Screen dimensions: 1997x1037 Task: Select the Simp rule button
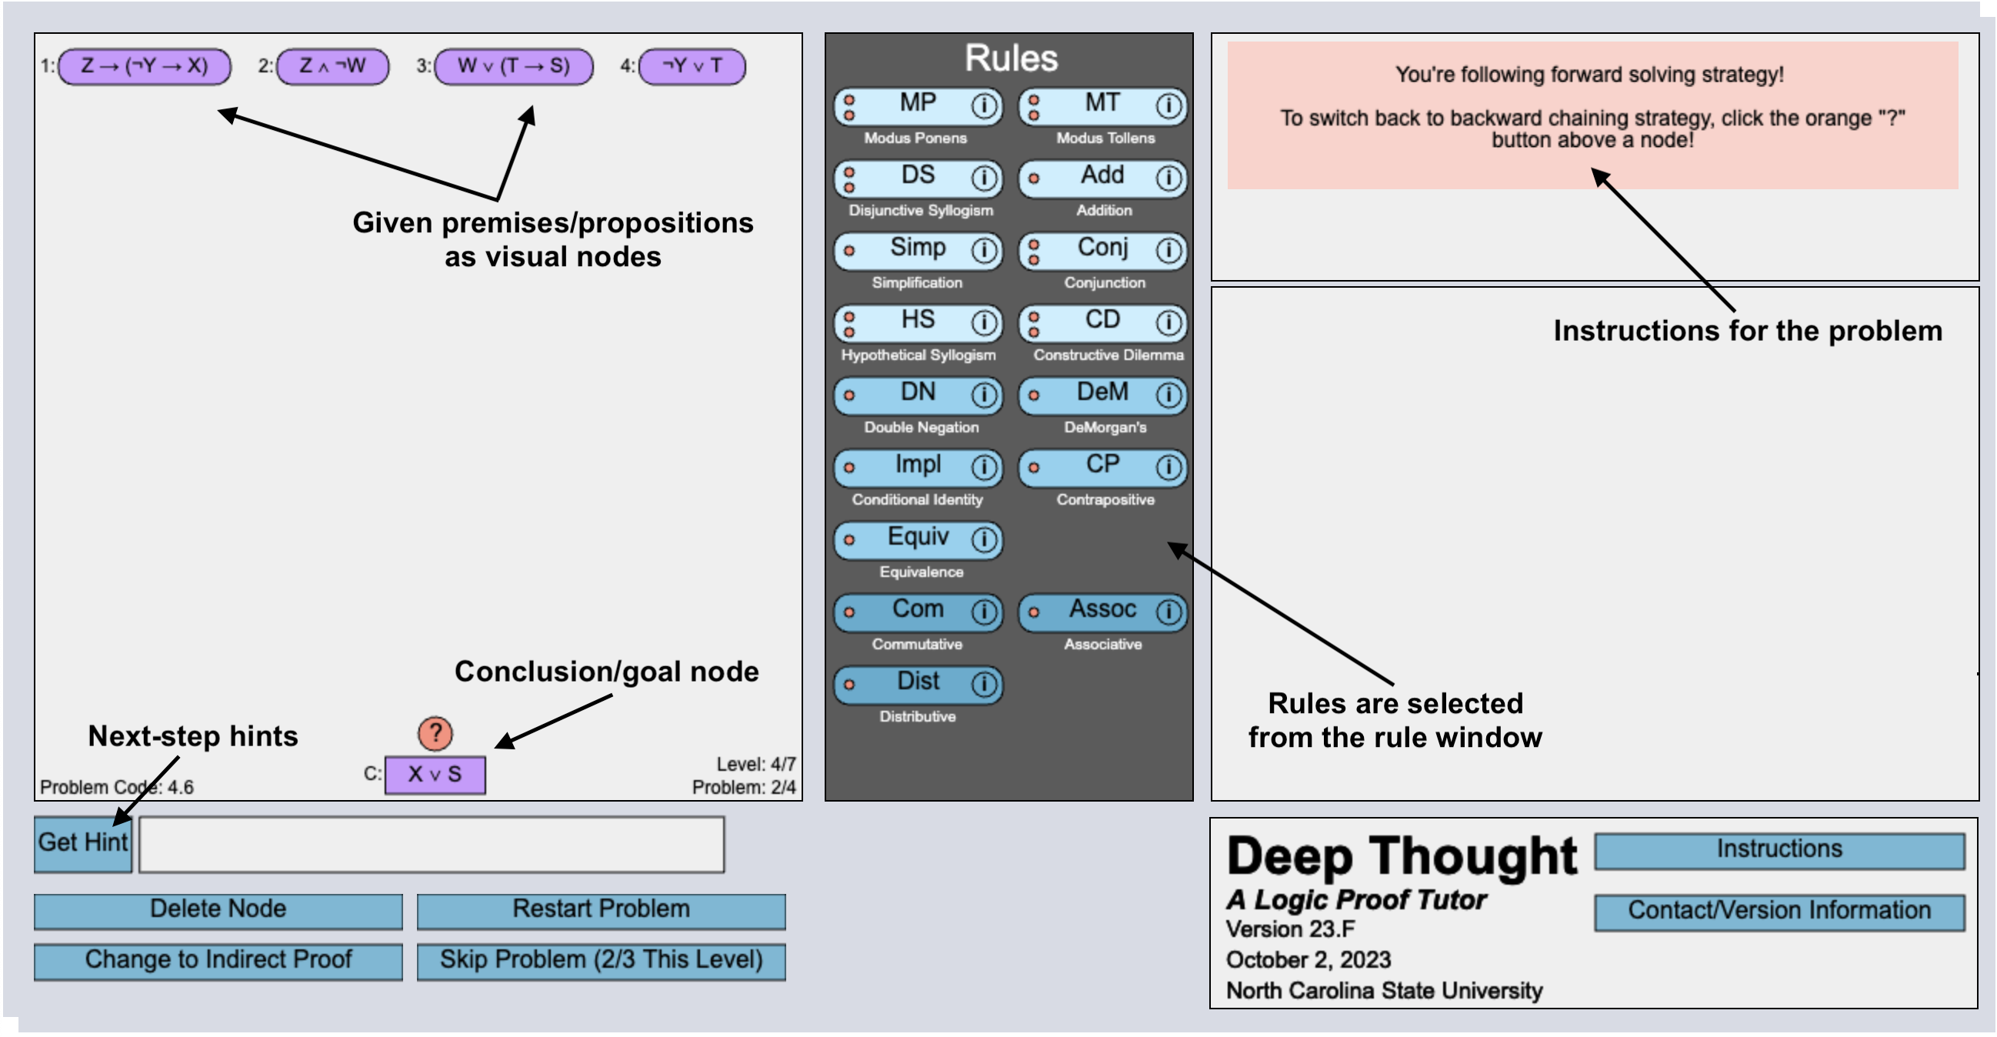click(917, 249)
